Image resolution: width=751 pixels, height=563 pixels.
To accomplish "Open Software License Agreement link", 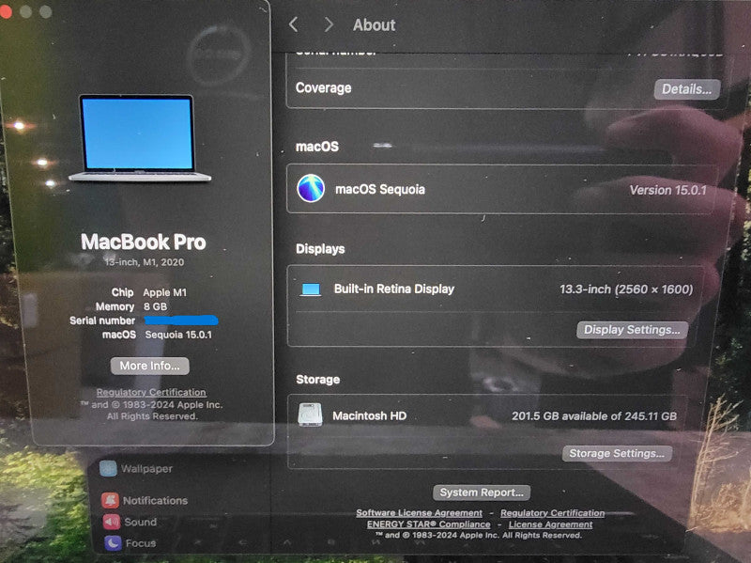I will (419, 512).
